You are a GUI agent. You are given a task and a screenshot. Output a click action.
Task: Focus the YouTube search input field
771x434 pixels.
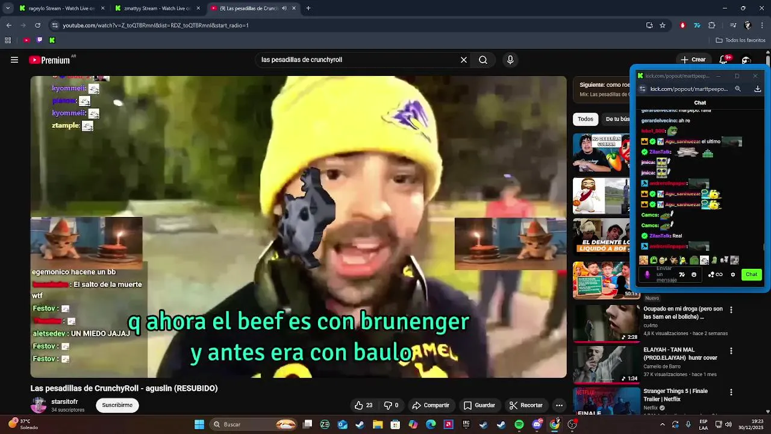[358, 60]
